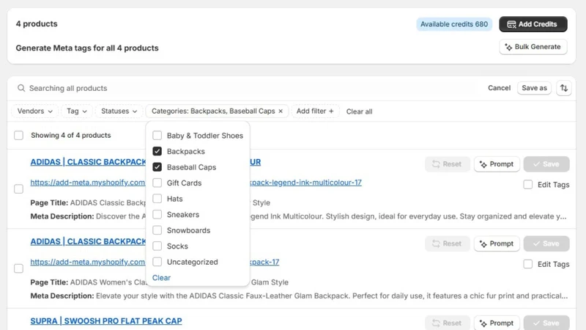Screen dimensions: 586x330
Task: Clear the category selections in dropdown
Action: click(x=161, y=278)
